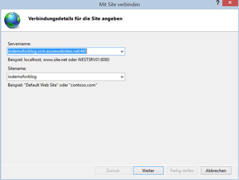Open help via the question mark icon

pos(218,3)
